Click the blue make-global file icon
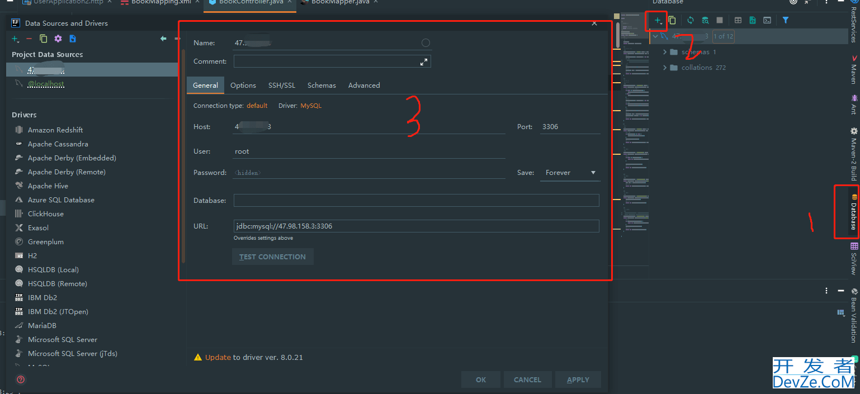860x394 pixels. (73, 39)
